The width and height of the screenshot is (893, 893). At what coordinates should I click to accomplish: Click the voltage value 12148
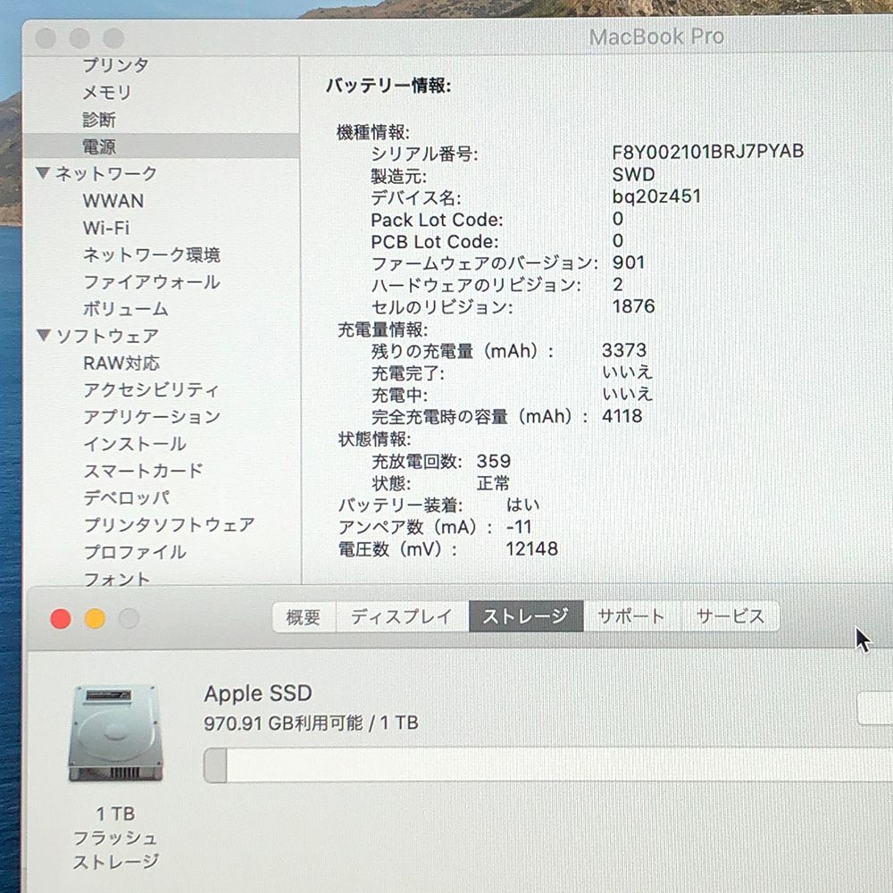pyautogui.click(x=532, y=548)
